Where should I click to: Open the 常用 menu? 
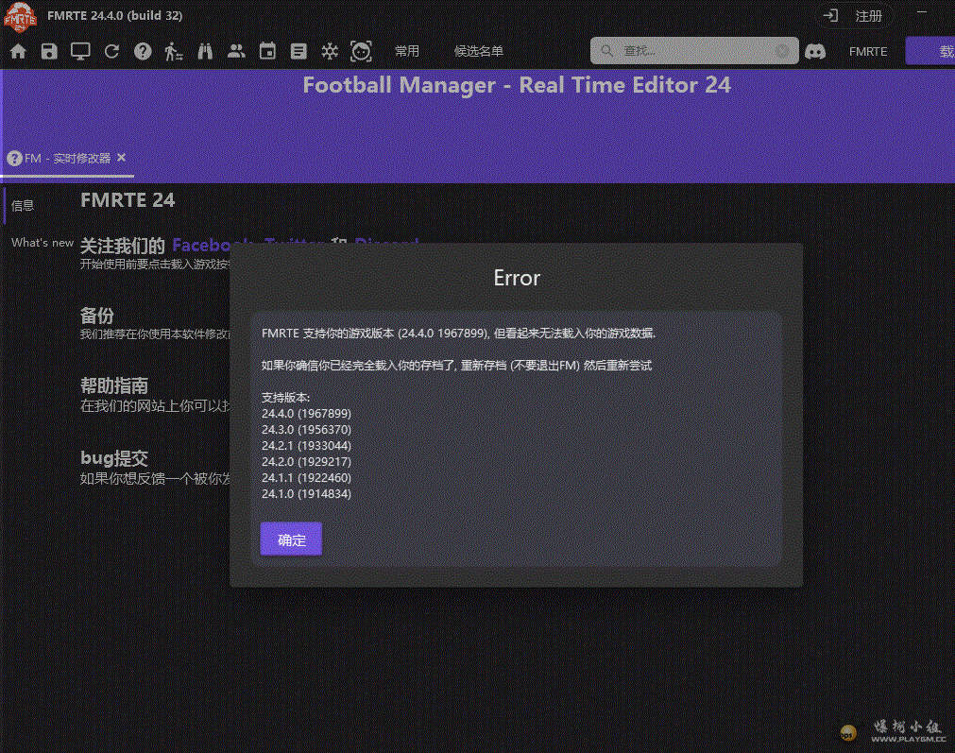[407, 51]
